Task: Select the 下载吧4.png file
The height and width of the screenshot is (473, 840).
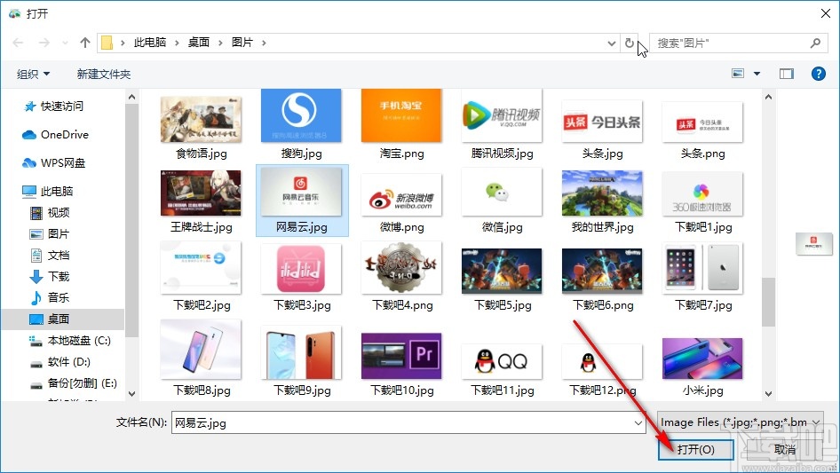Action: [401, 276]
